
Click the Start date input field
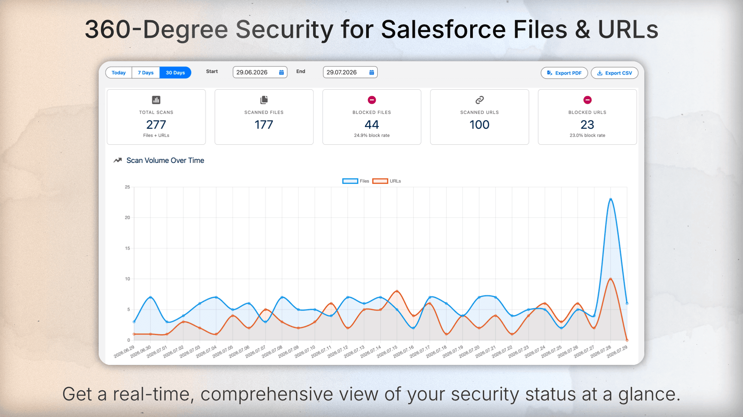[260, 72]
